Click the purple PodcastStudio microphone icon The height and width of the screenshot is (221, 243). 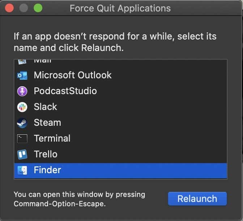click(22, 91)
